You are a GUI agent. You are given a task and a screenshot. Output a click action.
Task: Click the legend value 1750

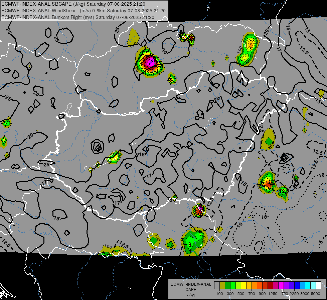tap(284, 294)
